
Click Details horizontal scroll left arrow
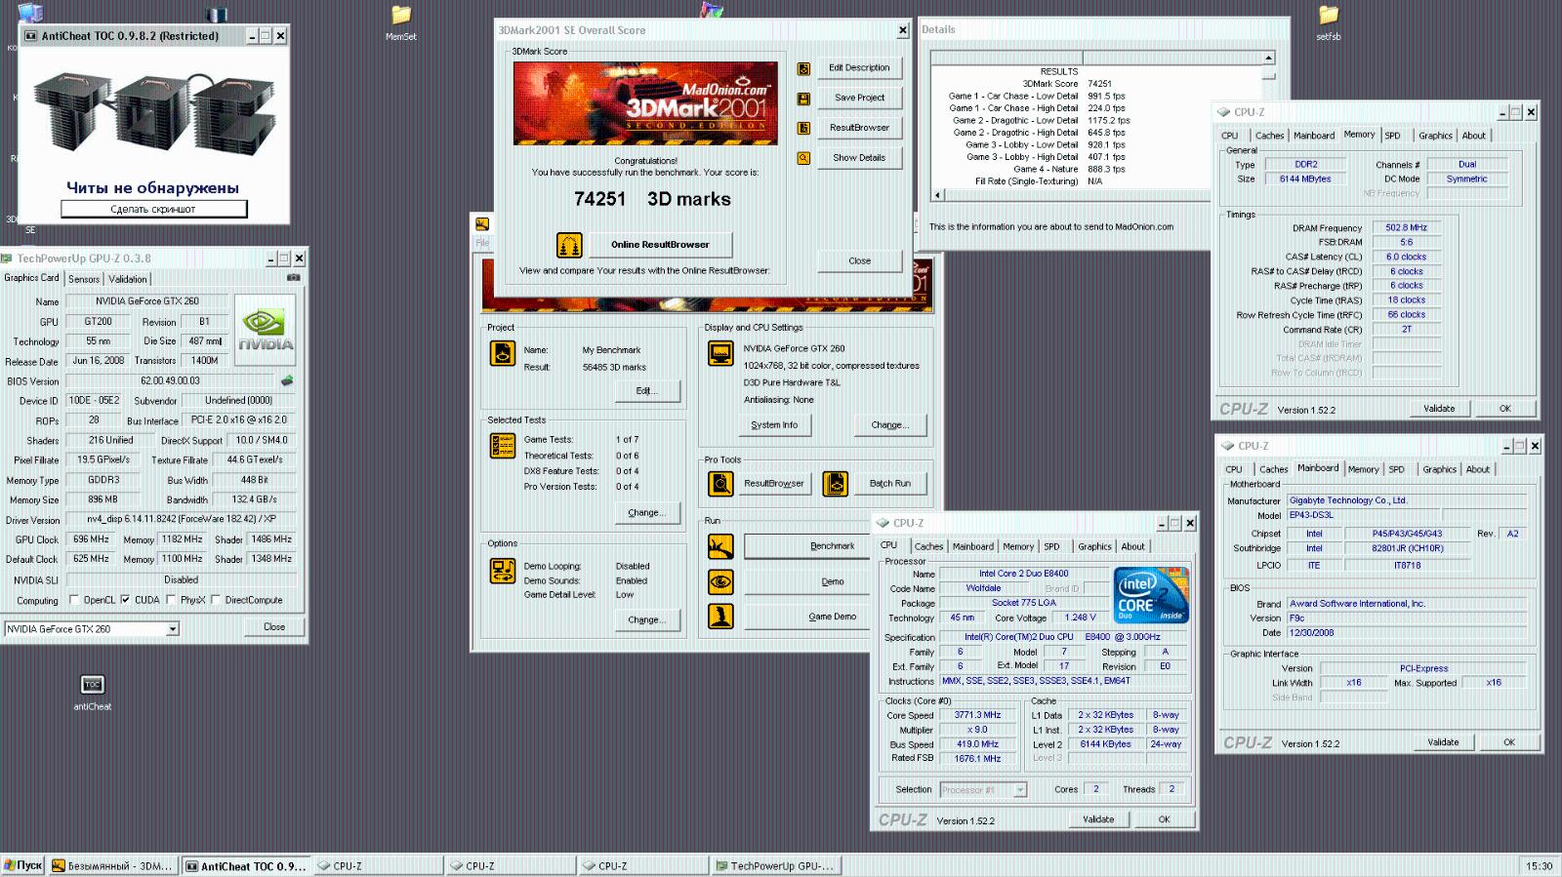tap(938, 195)
